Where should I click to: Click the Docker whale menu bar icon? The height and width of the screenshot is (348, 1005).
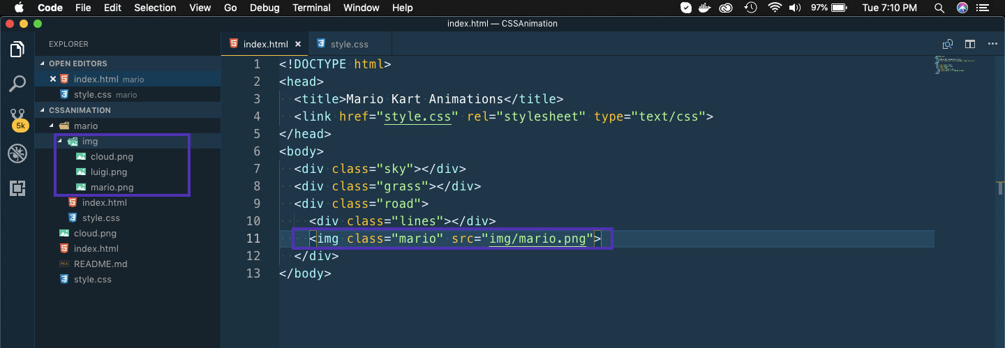706,8
